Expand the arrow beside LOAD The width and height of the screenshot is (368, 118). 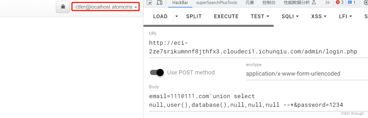point(177,16)
